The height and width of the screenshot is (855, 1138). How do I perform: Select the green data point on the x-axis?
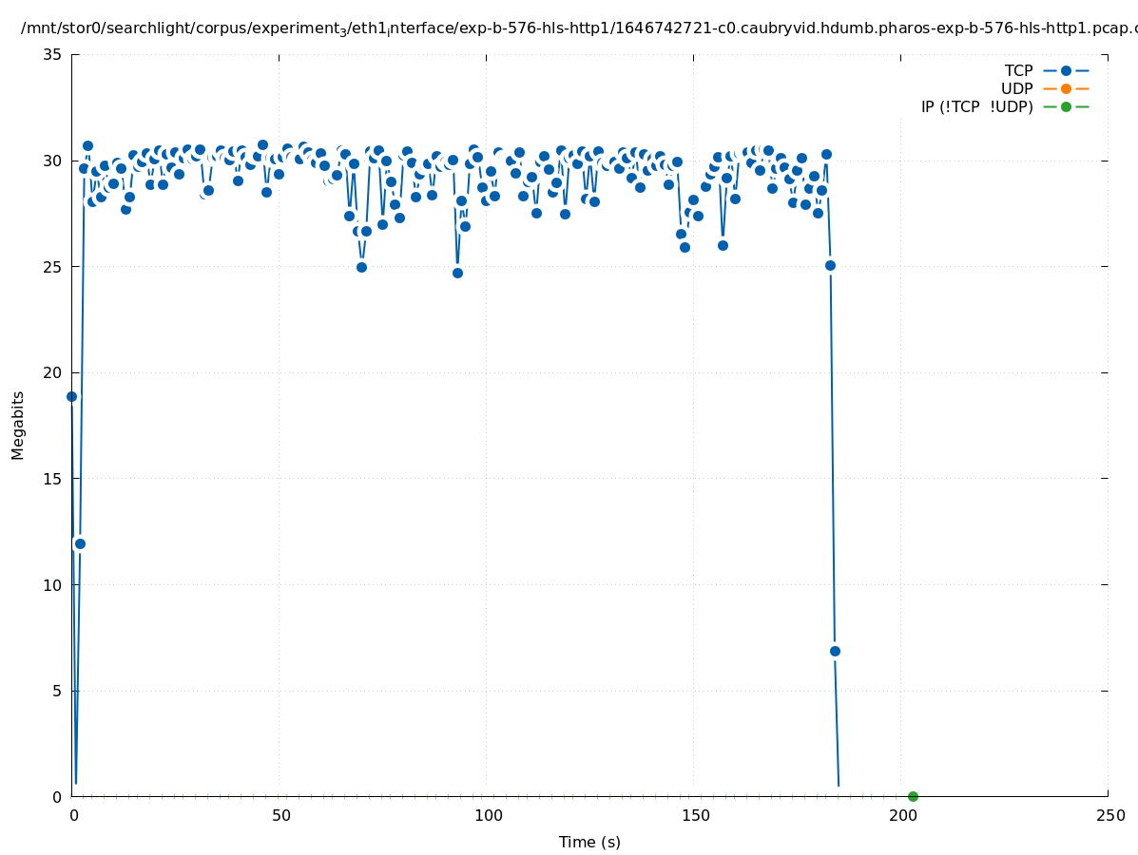pyautogui.click(x=913, y=796)
